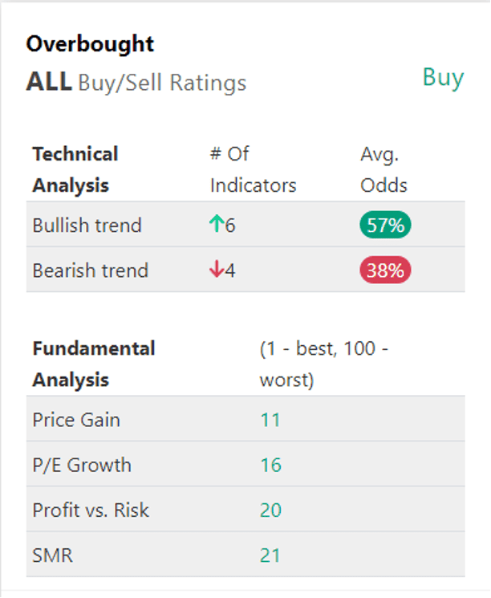491x598 pixels.
Task: Click the red down arrow beside 4
Action: (x=217, y=269)
